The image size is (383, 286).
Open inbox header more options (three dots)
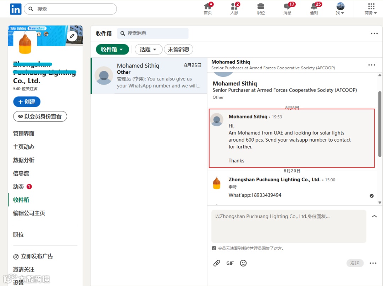(374, 33)
